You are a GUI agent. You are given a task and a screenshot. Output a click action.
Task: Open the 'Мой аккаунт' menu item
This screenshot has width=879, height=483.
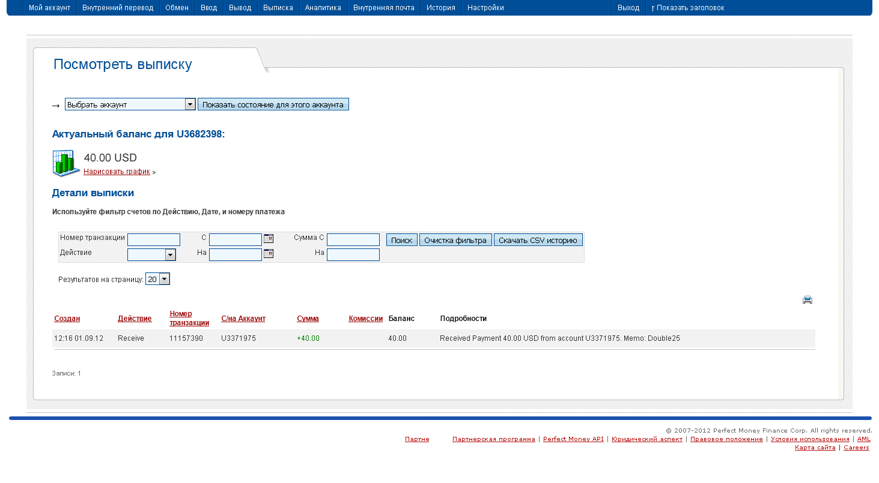tap(49, 8)
